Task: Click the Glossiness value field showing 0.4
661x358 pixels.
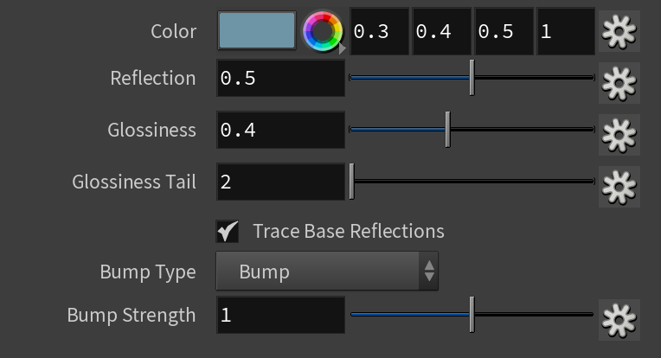Action: point(281,130)
